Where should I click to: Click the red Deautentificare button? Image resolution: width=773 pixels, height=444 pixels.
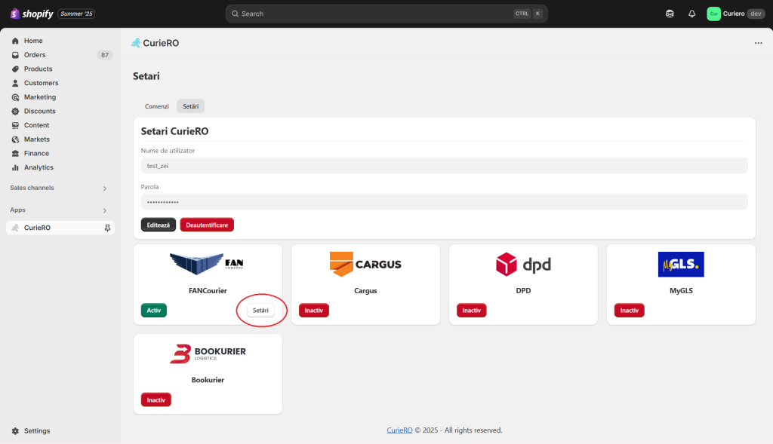pos(207,225)
